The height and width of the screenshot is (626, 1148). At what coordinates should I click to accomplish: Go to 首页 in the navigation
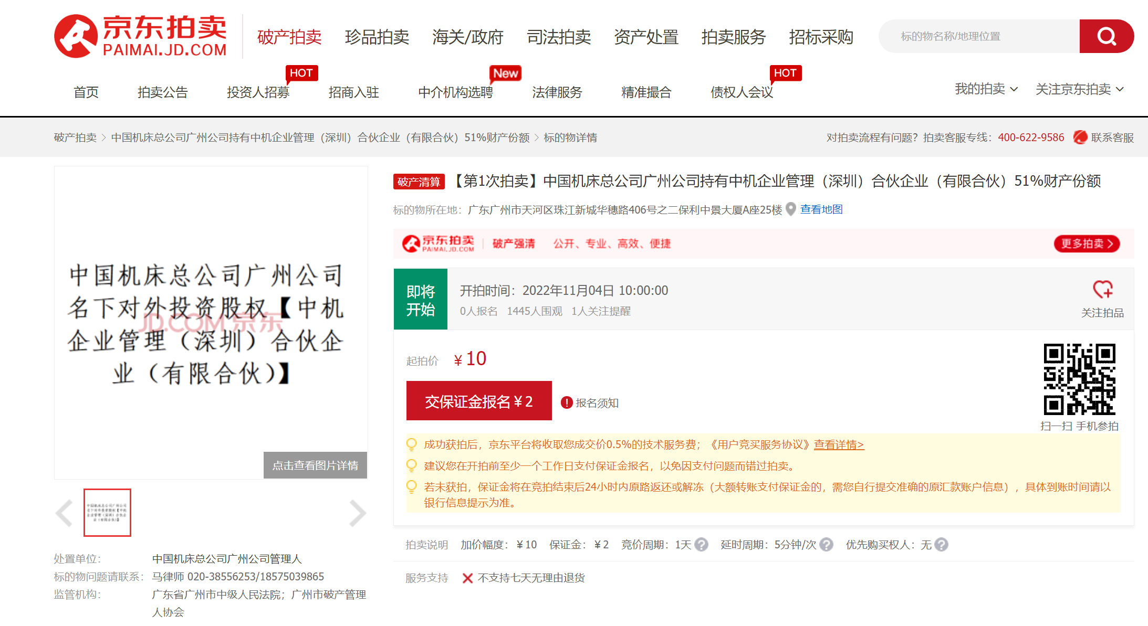click(86, 92)
